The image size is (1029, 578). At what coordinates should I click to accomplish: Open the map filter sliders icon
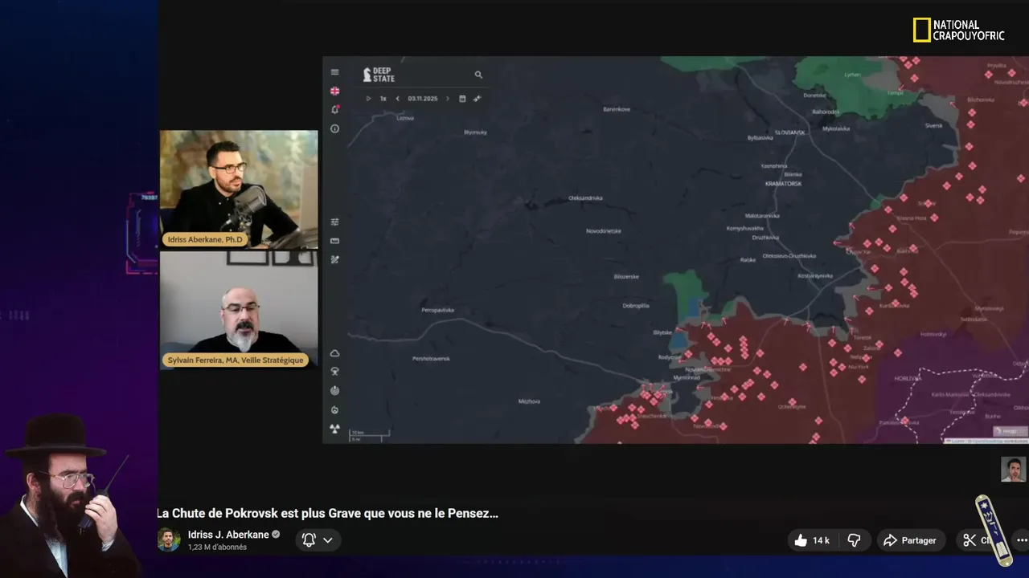point(334,222)
